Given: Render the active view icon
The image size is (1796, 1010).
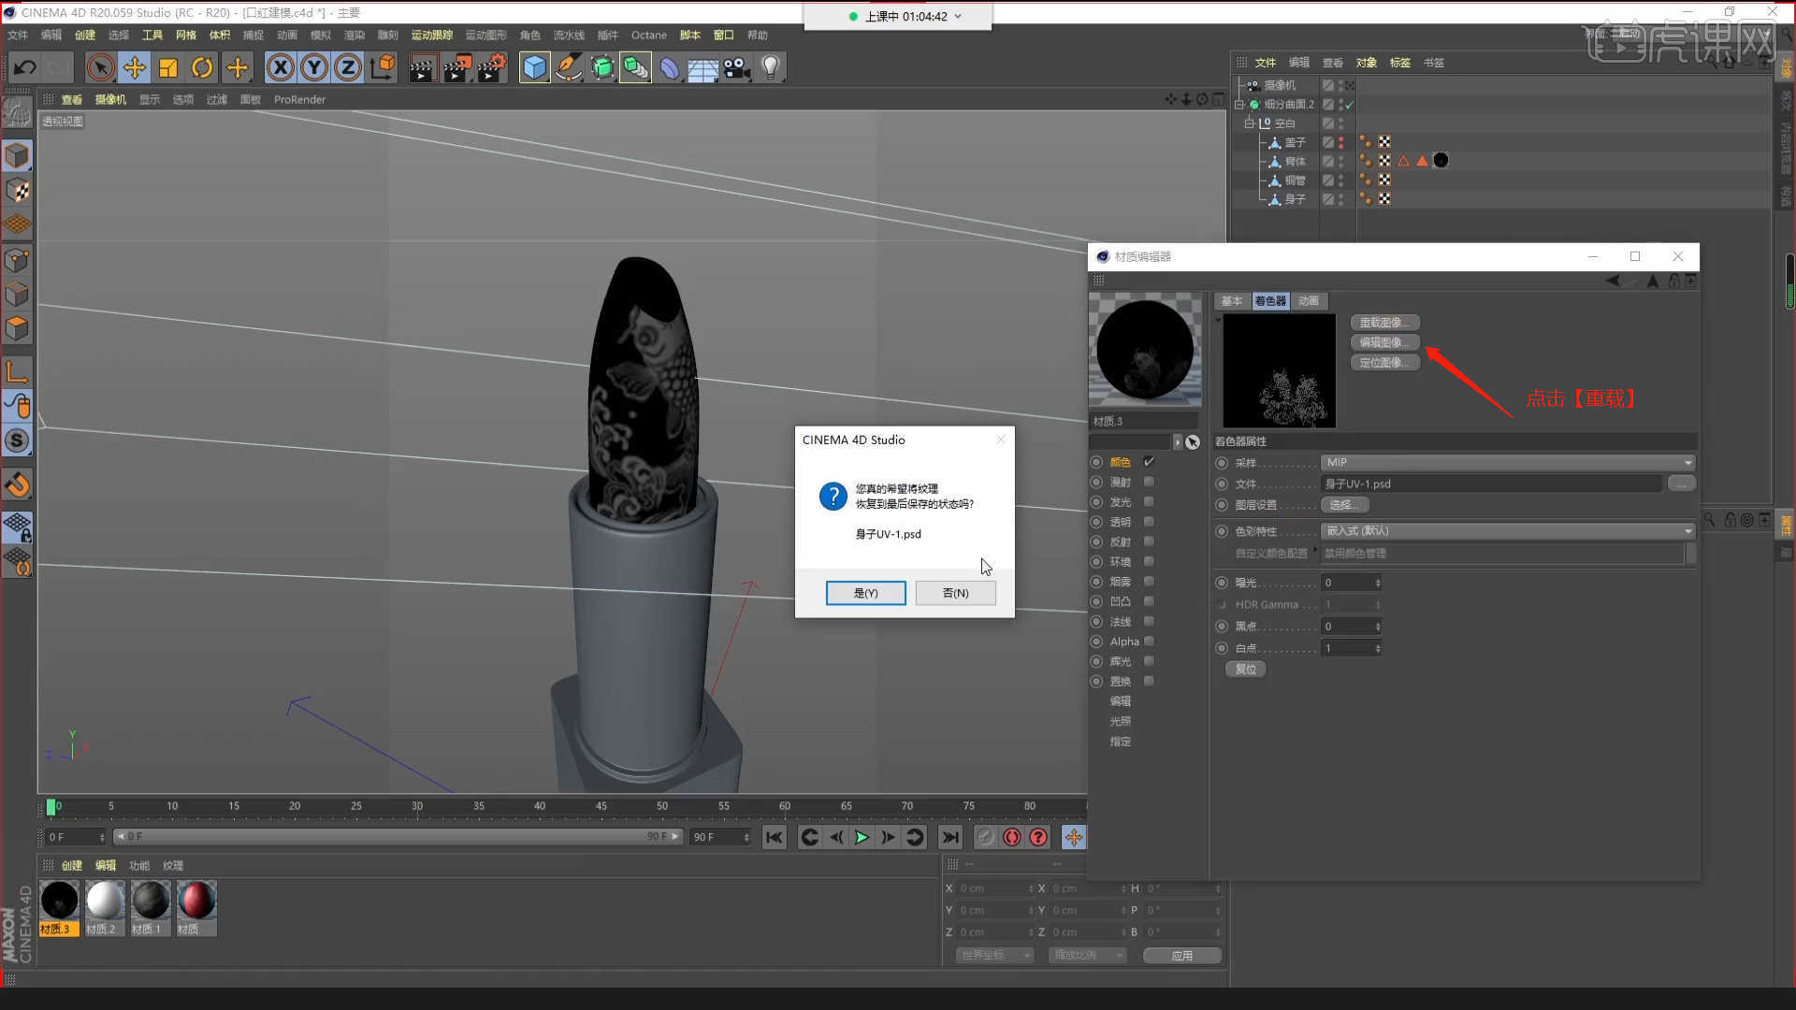Looking at the screenshot, I should (422, 67).
